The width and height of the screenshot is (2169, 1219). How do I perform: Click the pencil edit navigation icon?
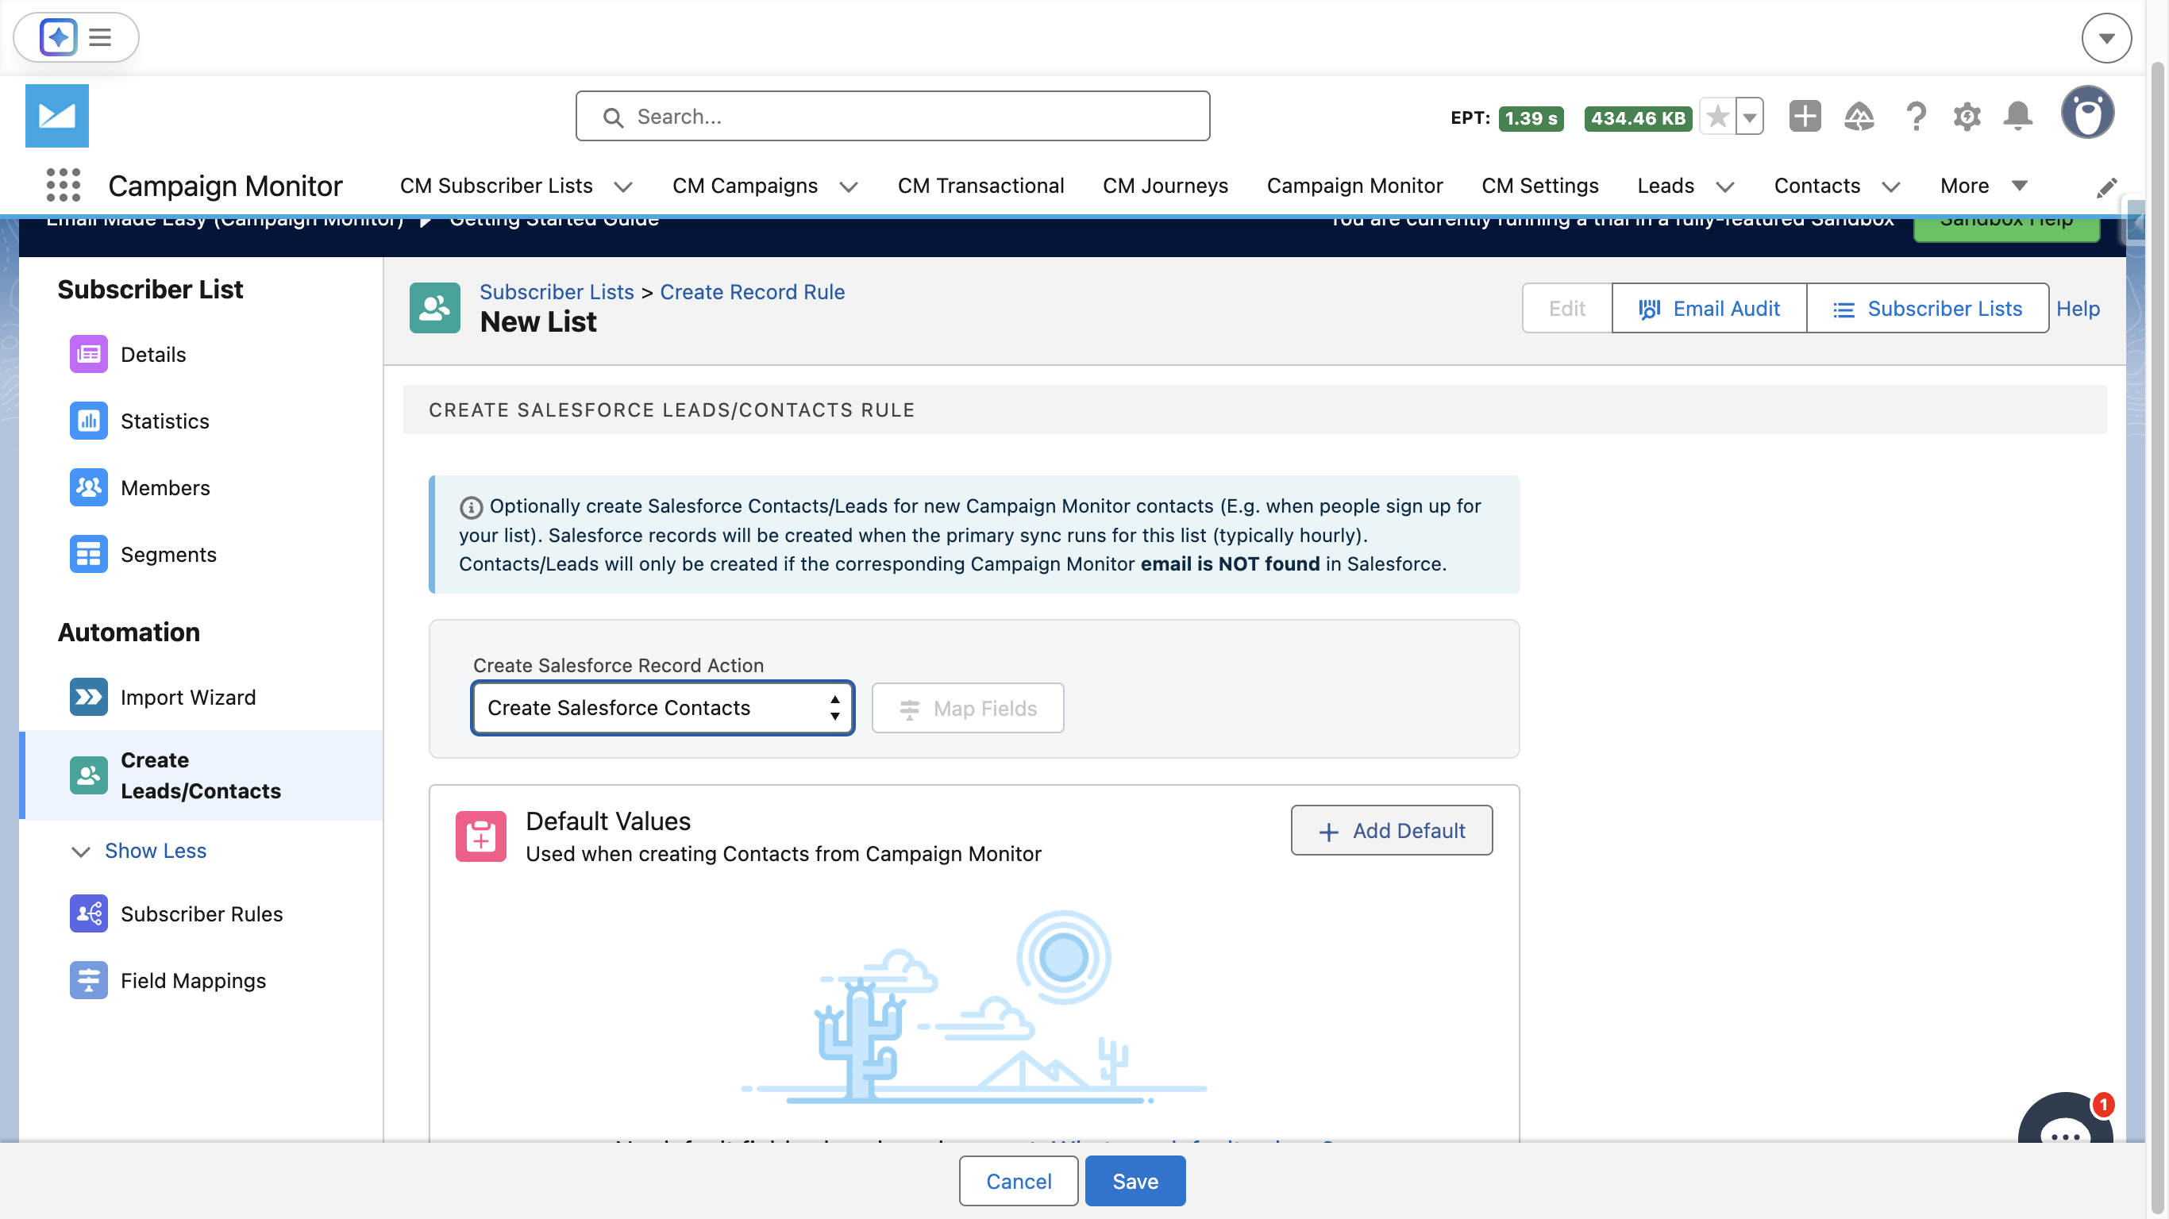[2107, 188]
